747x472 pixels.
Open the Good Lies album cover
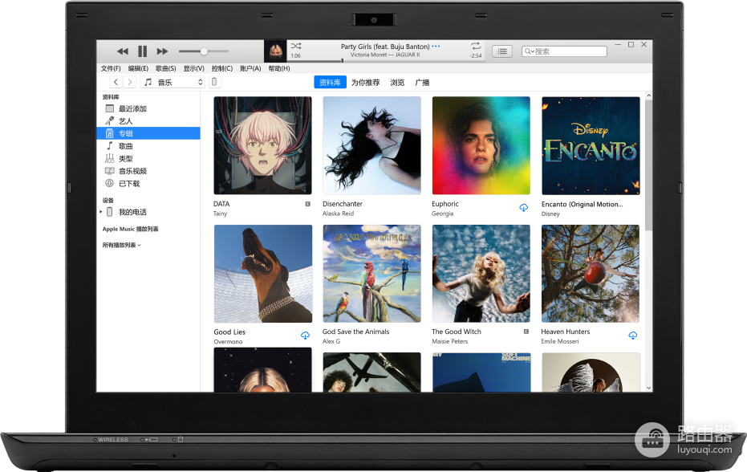[262, 274]
